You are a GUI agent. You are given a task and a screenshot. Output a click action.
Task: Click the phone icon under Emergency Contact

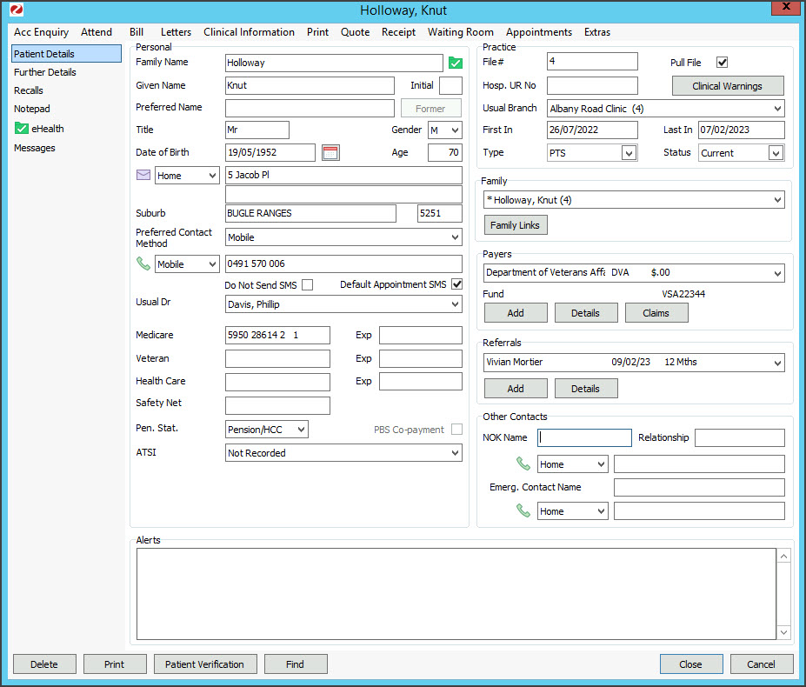click(x=523, y=511)
